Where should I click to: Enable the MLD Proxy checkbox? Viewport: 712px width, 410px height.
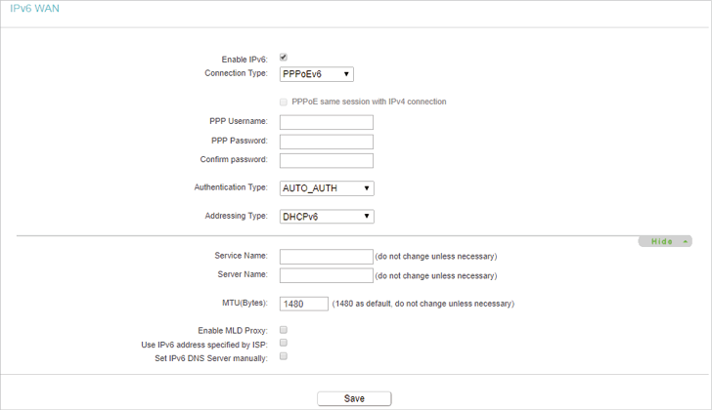click(284, 330)
